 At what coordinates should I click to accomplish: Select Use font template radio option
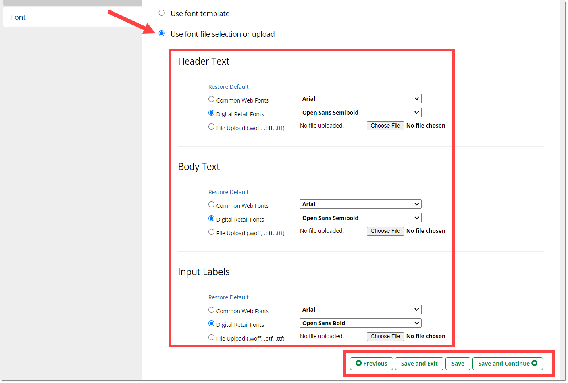tap(162, 13)
